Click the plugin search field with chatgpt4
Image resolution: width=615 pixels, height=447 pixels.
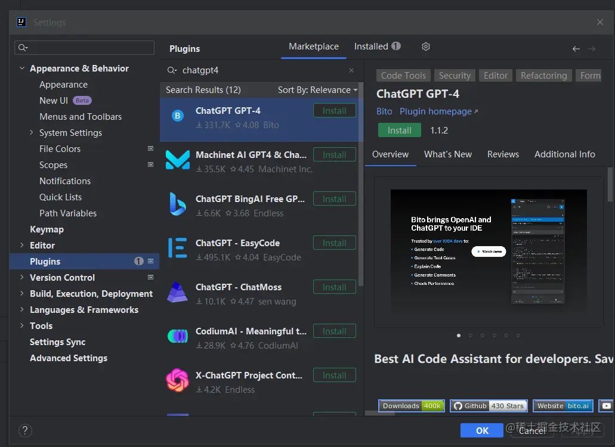(x=261, y=70)
